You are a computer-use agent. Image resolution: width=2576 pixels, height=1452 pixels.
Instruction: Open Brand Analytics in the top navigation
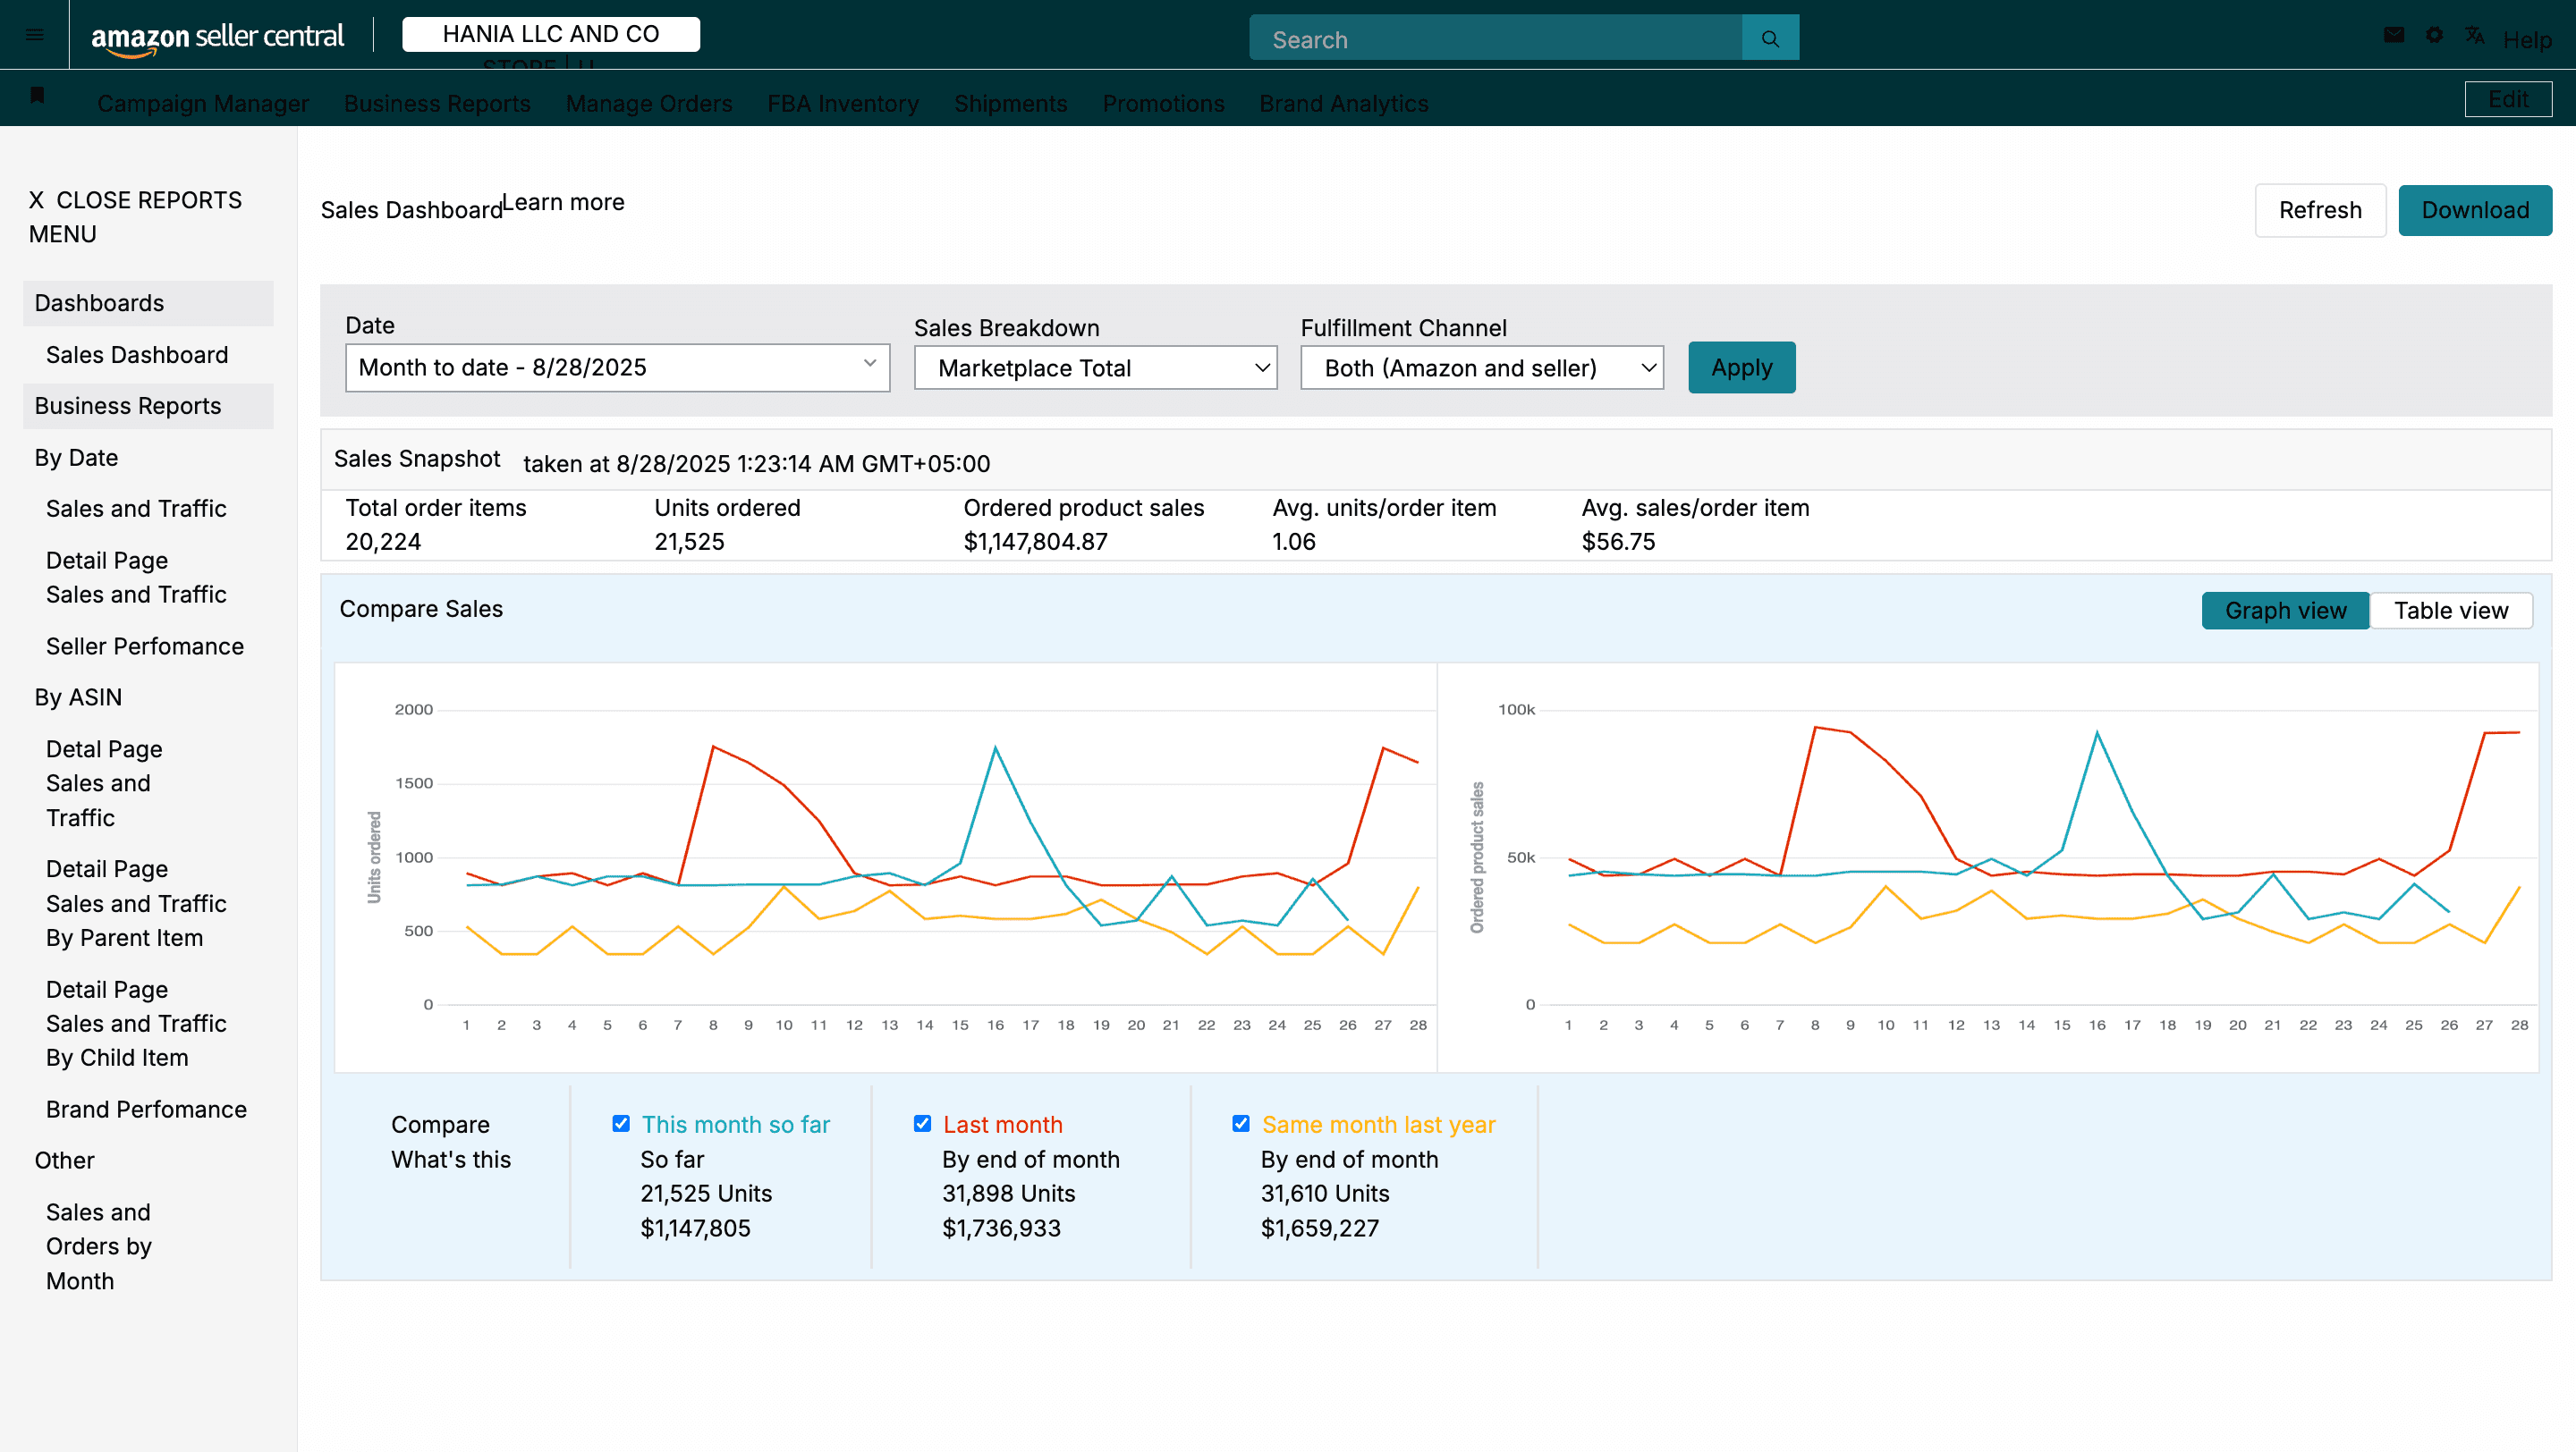[x=1343, y=103]
